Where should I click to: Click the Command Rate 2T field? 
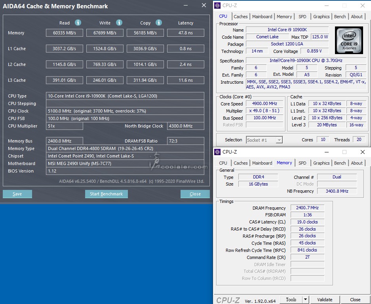pyautogui.click(x=307, y=257)
